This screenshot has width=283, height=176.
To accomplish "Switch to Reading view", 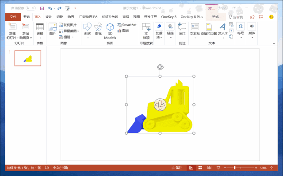I will point(209,168).
